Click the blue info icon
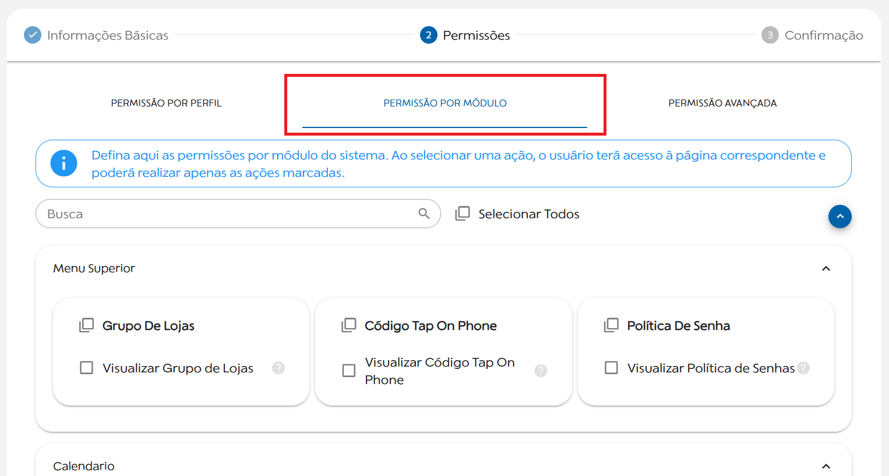 pyautogui.click(x=63, y=164)
